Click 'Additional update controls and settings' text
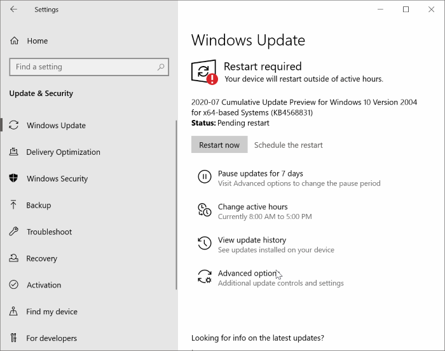Screen dimensions: 445x351 (x=281, y=283)
